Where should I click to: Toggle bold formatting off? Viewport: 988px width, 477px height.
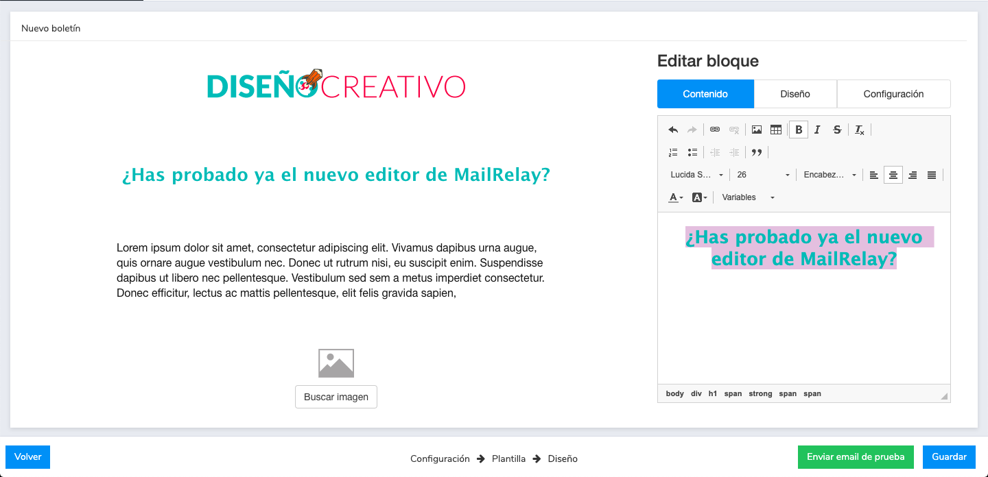click(x=798, y=129)
